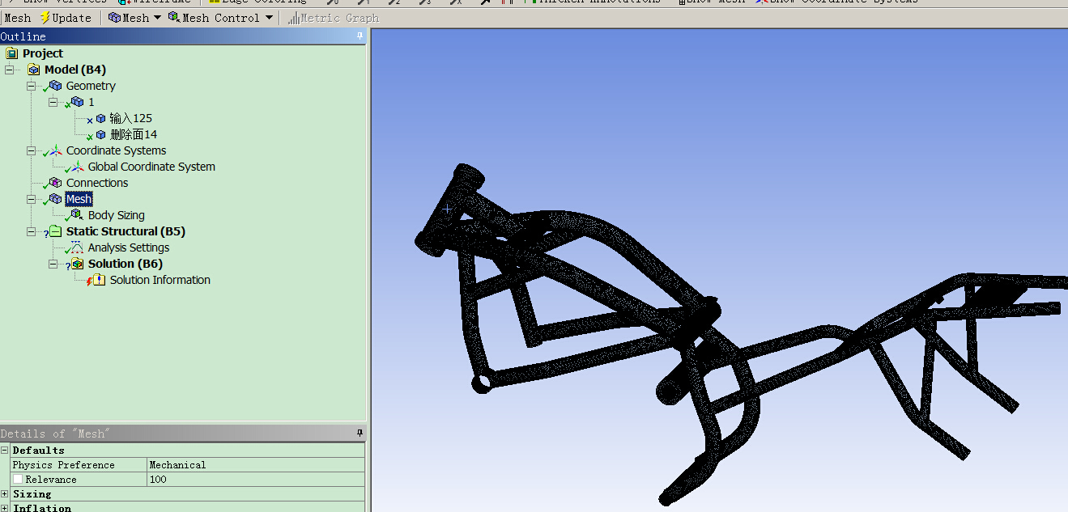Collapse the Geometry branch

(31, 86)
